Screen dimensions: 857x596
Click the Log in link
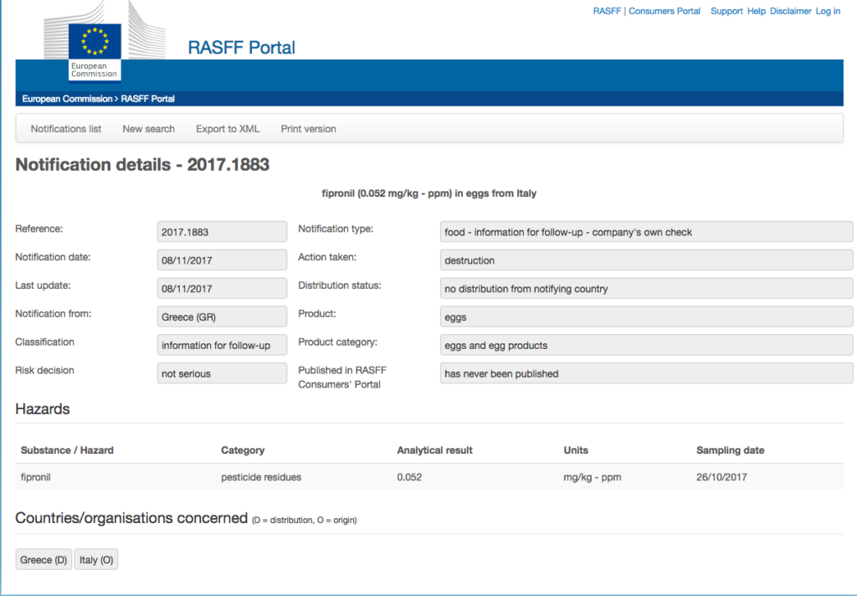828,11
